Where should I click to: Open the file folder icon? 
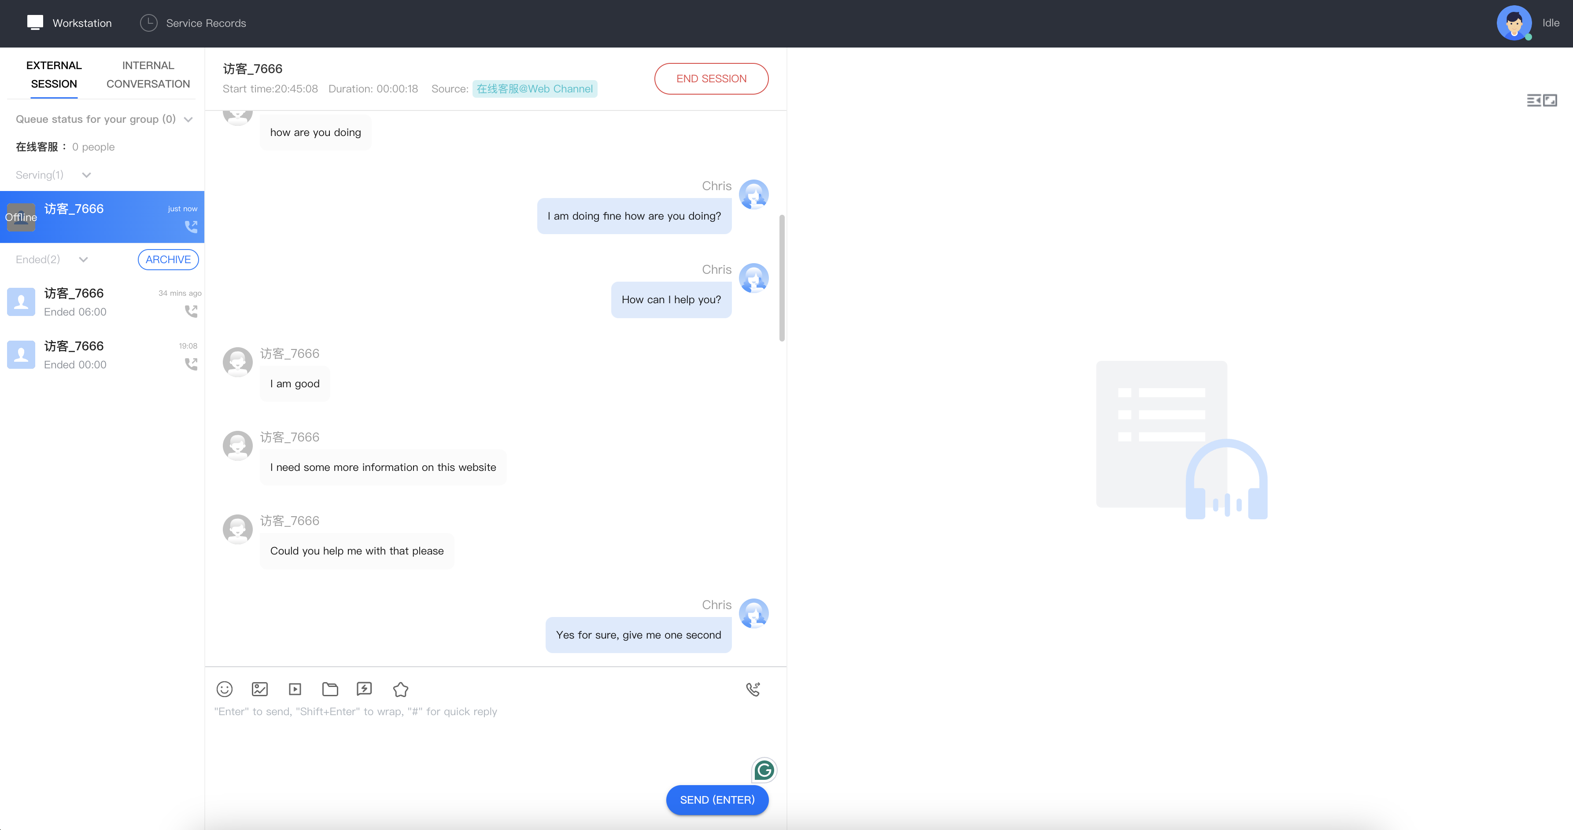pyautogui.click(x=330, y=689)
